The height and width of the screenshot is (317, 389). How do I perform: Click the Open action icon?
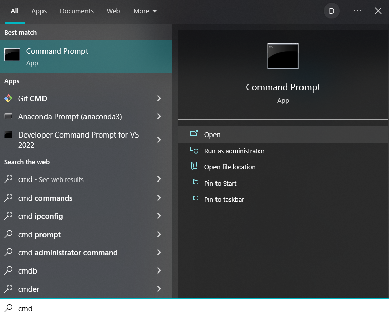coord(194,133)
